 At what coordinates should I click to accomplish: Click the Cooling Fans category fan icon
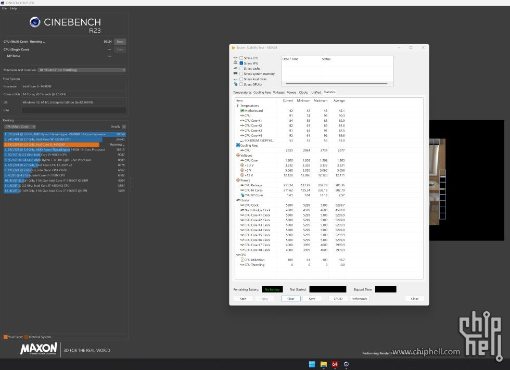coord(238,145)
